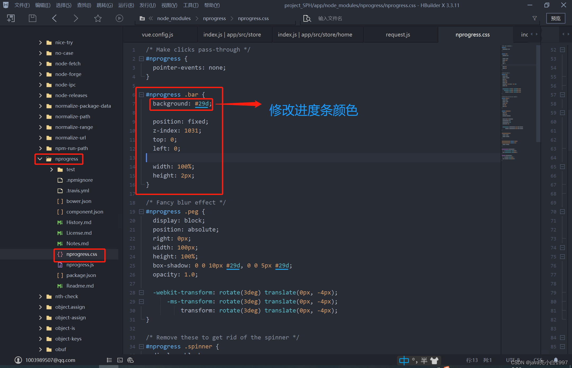This screenshot has height=368, width=572.
Task: Expand the nth-check folder
Action: (x=40, y=296)
